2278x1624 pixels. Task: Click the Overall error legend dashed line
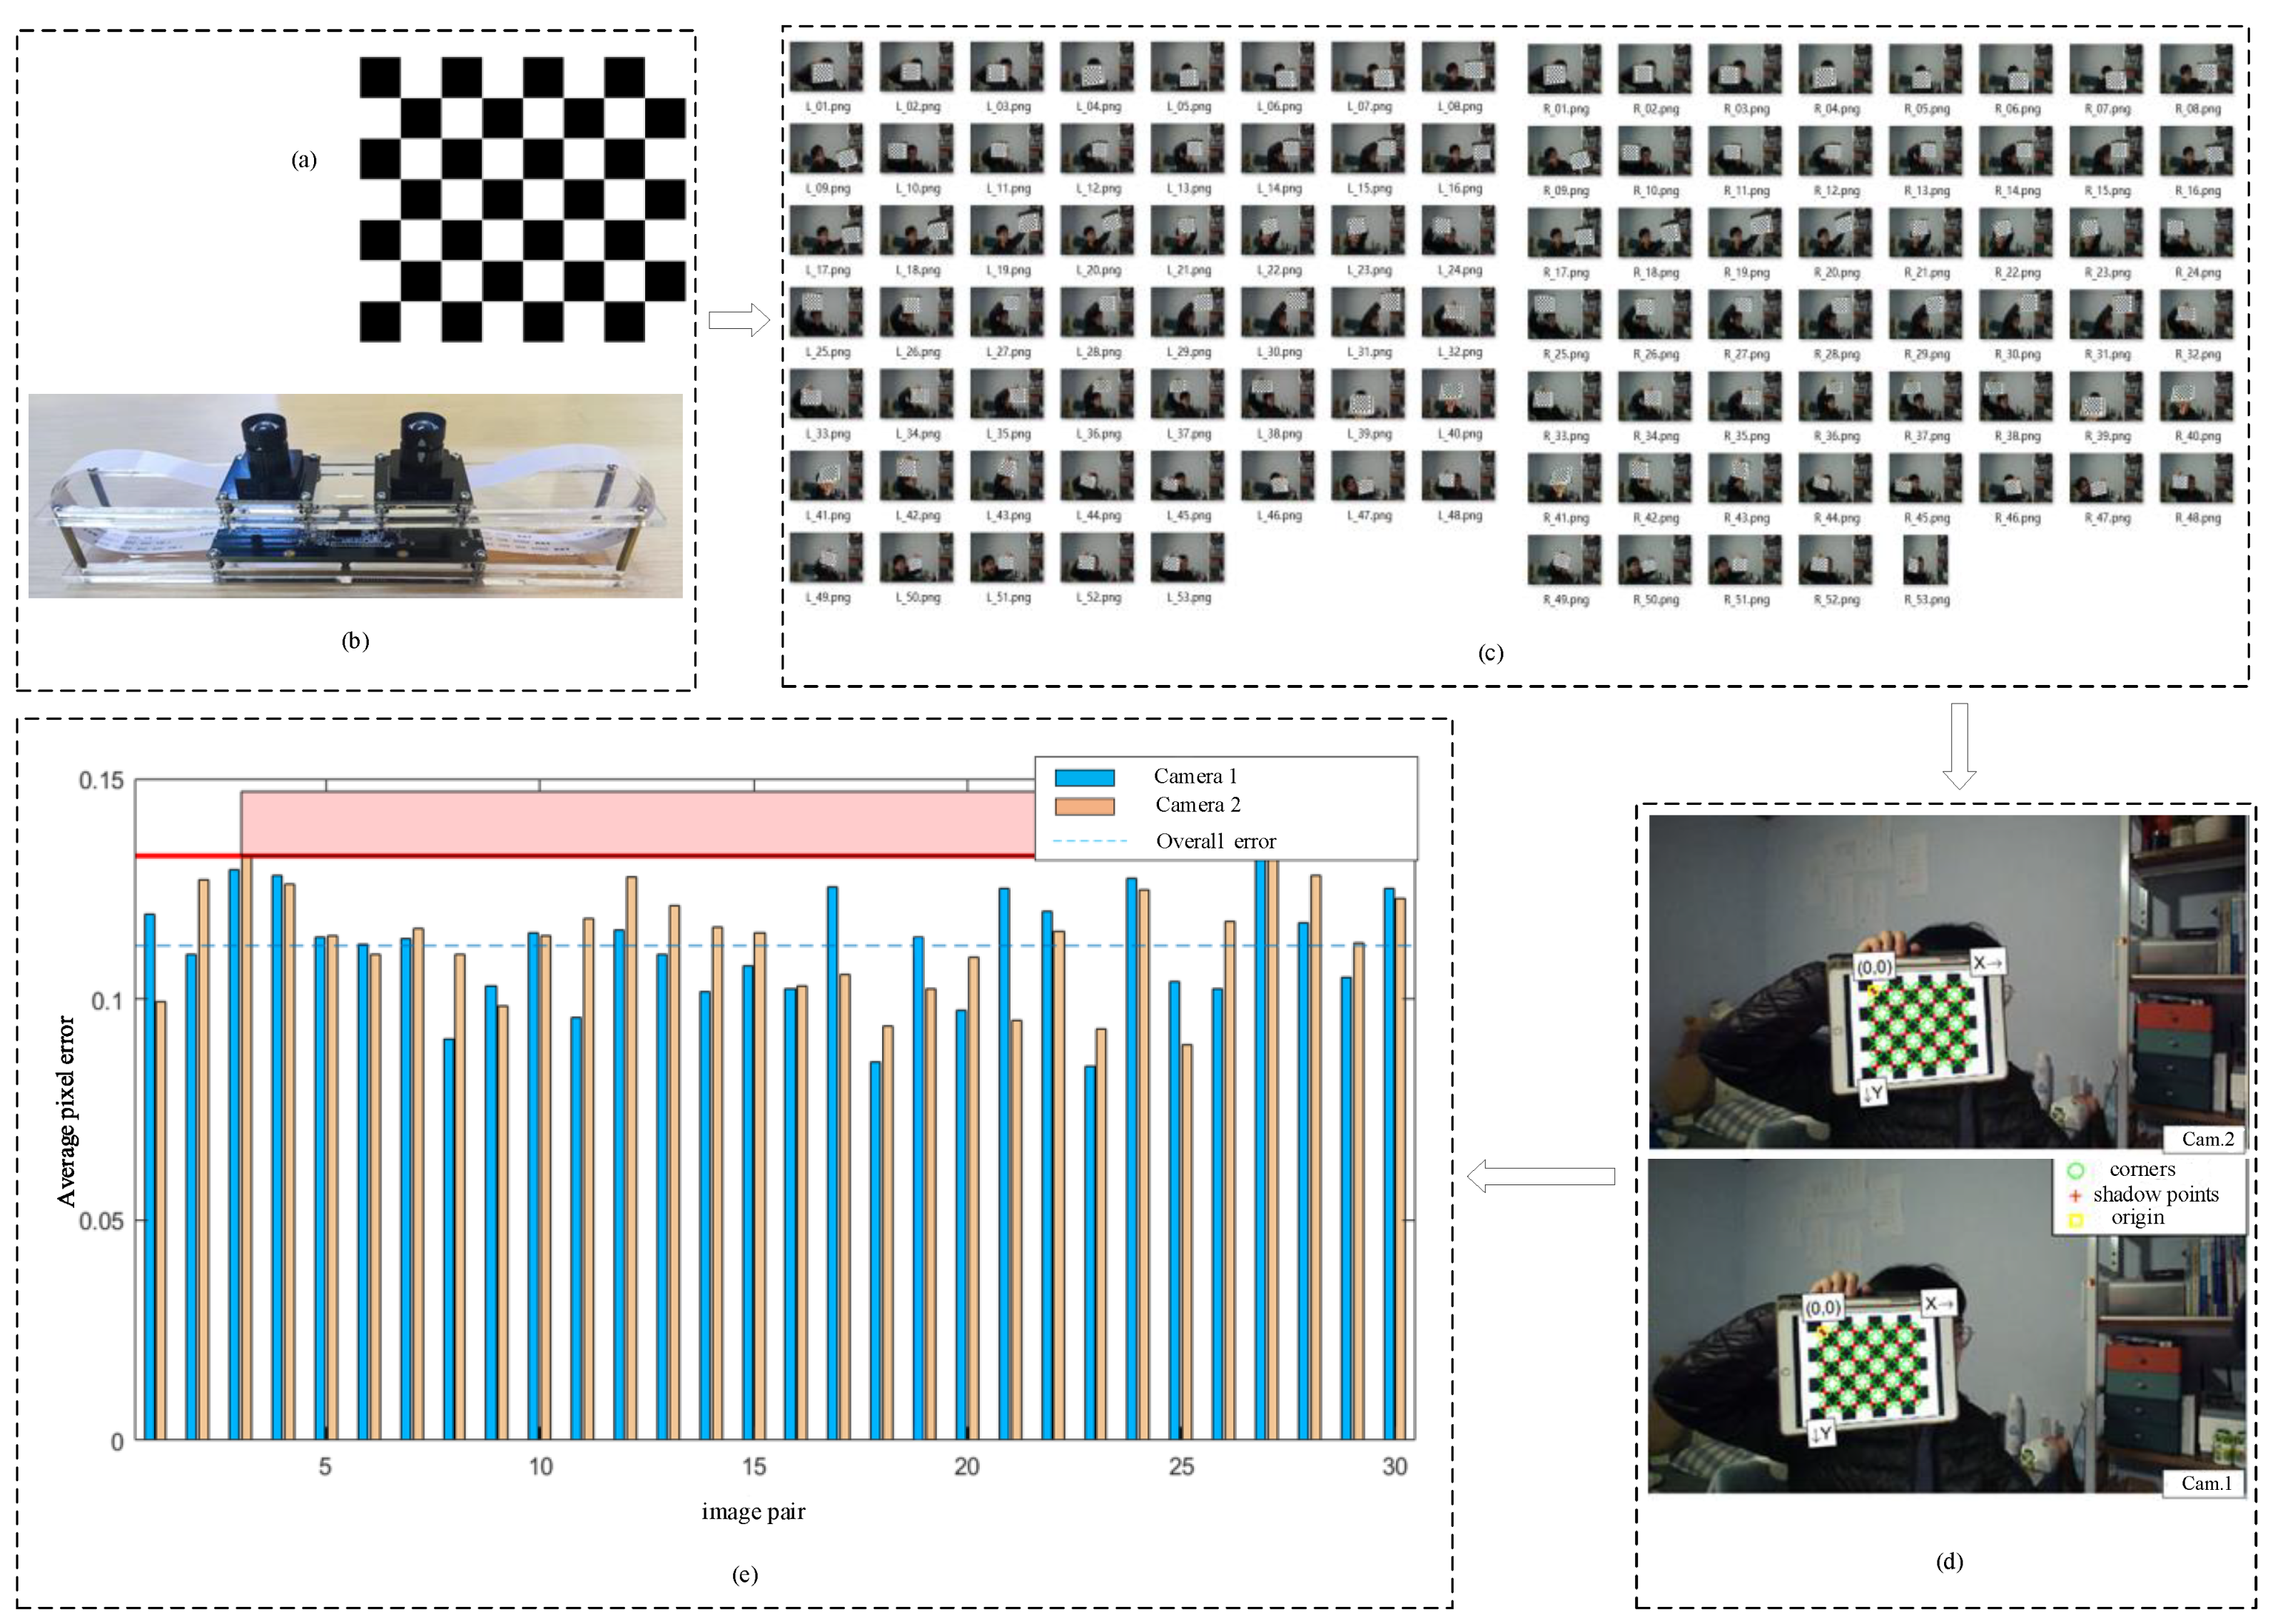[x=1090, y=841]
